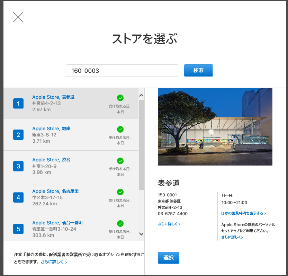Image resolution: width=288 pixels, height=276 pixels.
Task: Click the postal code search field
Action: 122,71
